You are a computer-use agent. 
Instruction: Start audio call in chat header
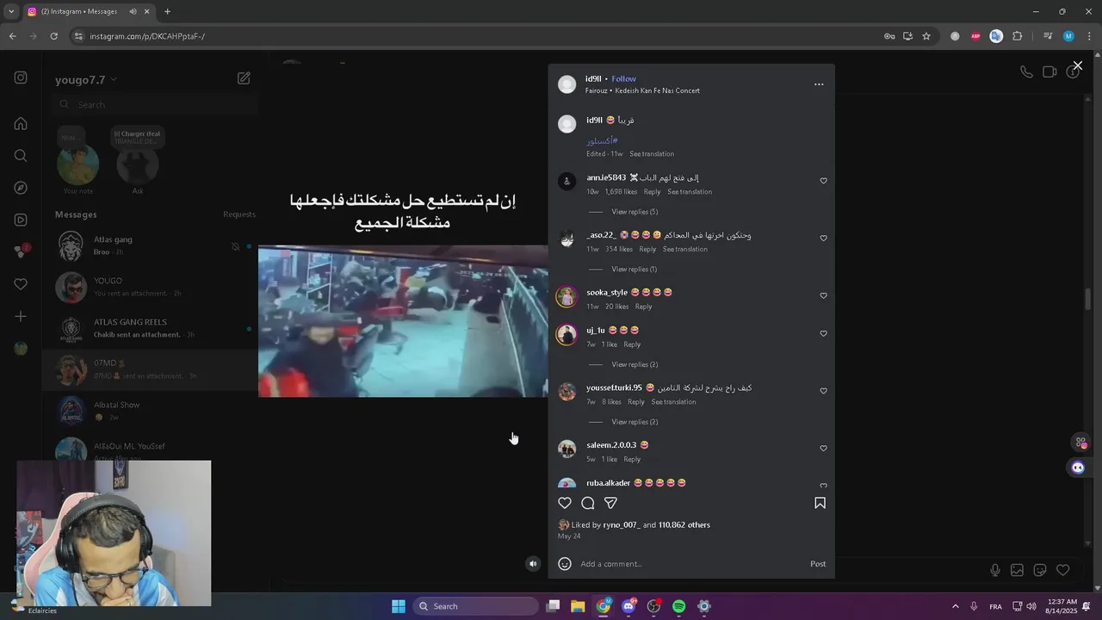(x=1026, y=72)
